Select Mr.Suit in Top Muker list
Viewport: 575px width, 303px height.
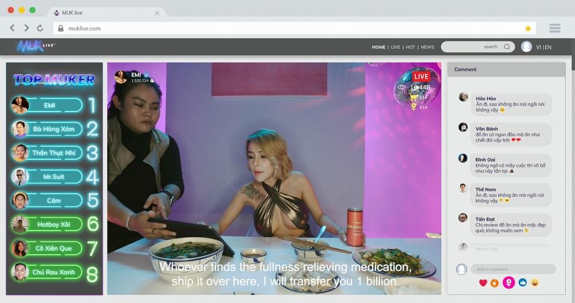coord(54,177)
